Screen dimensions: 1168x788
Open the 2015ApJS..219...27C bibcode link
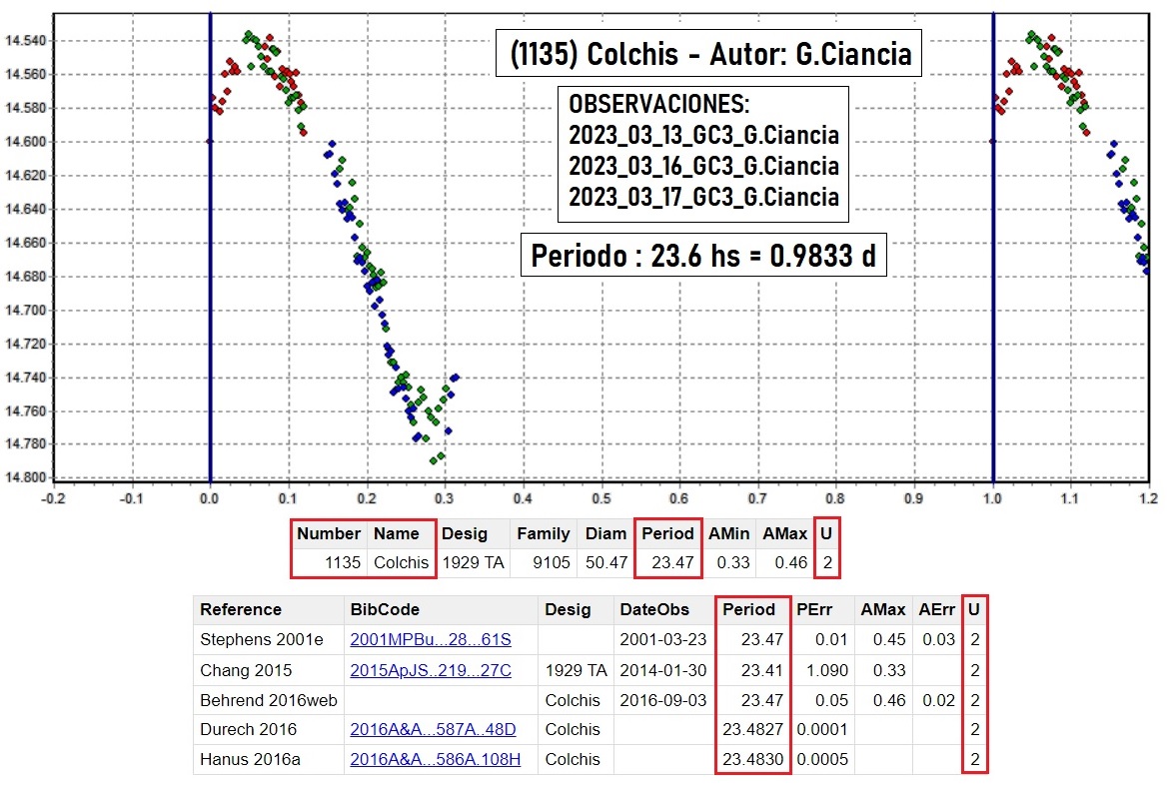431,670
